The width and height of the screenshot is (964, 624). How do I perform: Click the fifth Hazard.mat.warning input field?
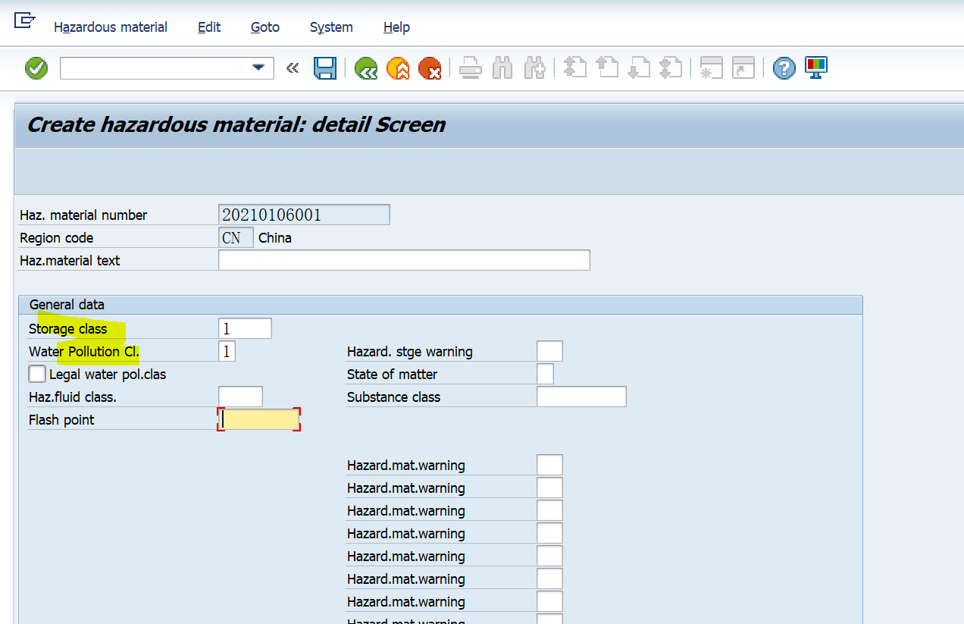[x=549, y=556]
